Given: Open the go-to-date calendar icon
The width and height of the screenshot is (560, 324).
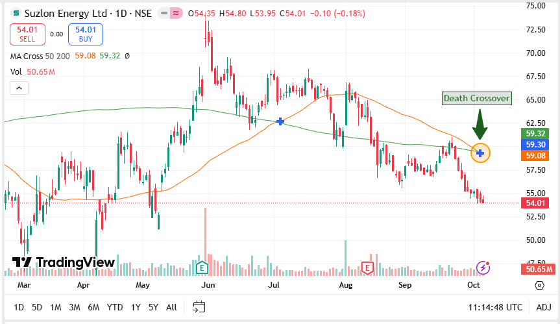Looking at the screenshot, I should click(199, 307).
